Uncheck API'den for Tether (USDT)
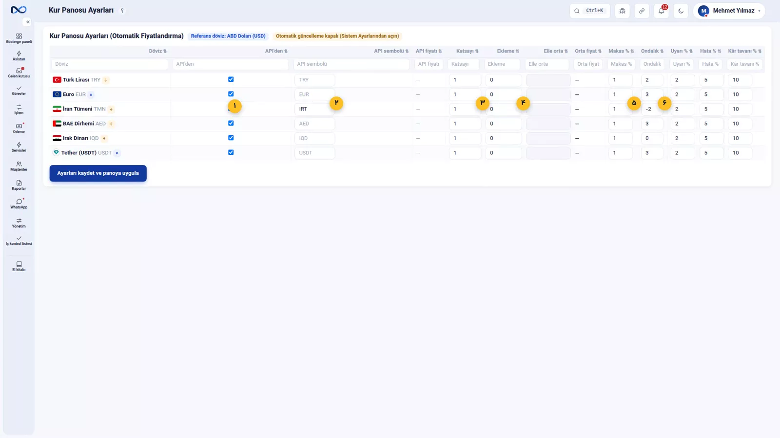This screenshot has height=438, width=780. pyautogui.click(x=231, y=152)
